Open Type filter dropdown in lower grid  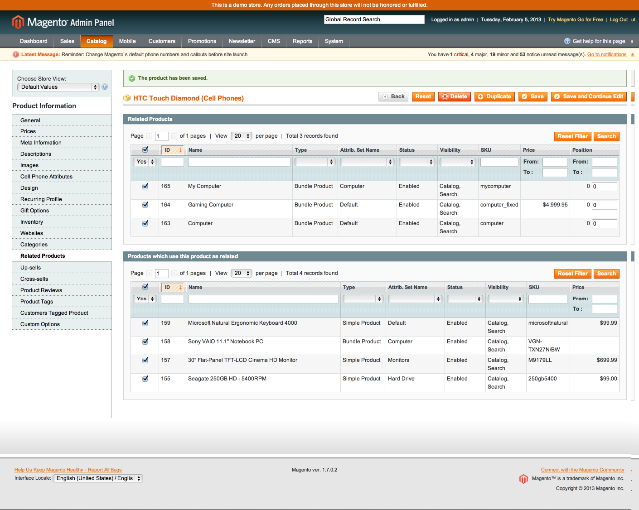363,299
